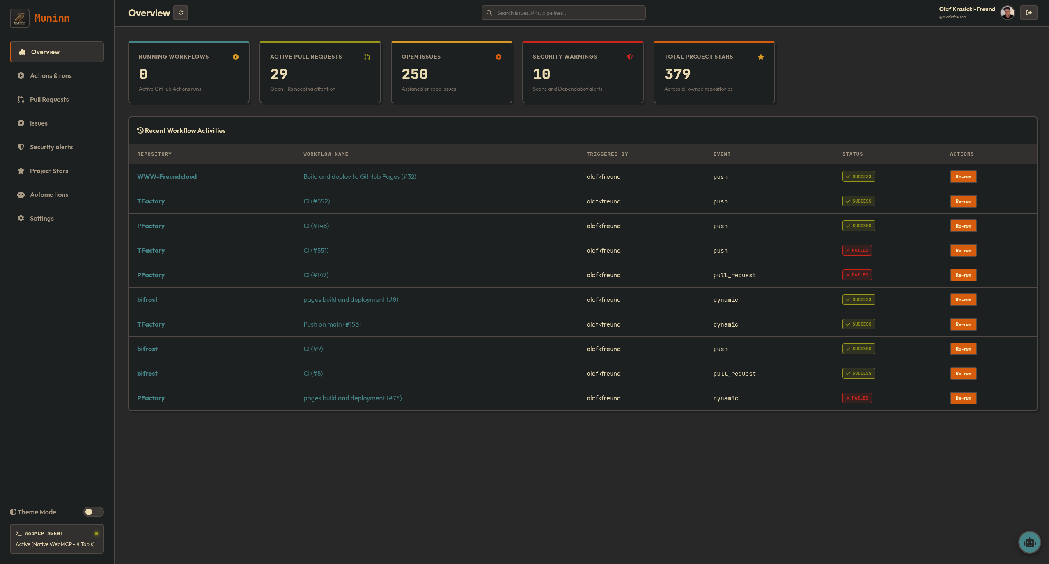Open Security alerts in sidebar
Viewport: 1049px width, 564px height.
57,147
